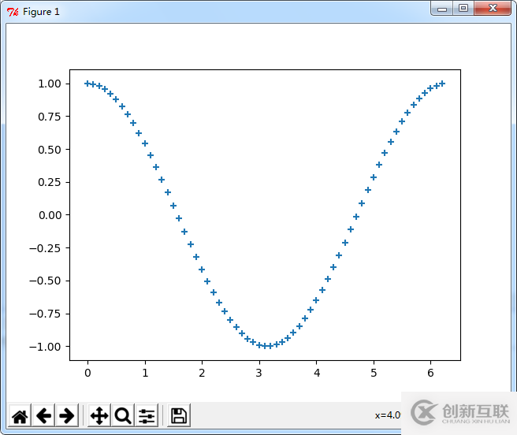
Task: Click the x-axis label '3'
Action: tap(258, 373)
